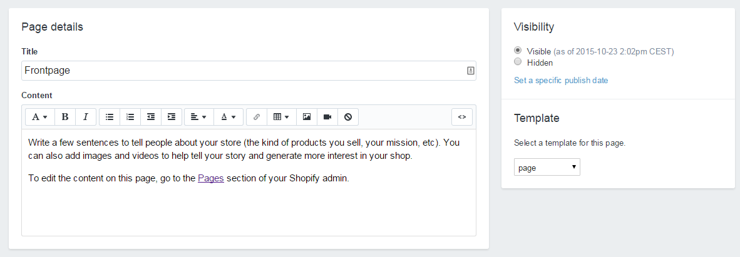
Task: Insert a bulleted list
Action: 110,117
